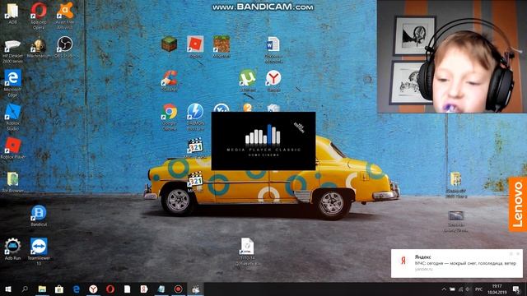
Task: Open taskbar search magnifier
Action: [x=25, y=289]
